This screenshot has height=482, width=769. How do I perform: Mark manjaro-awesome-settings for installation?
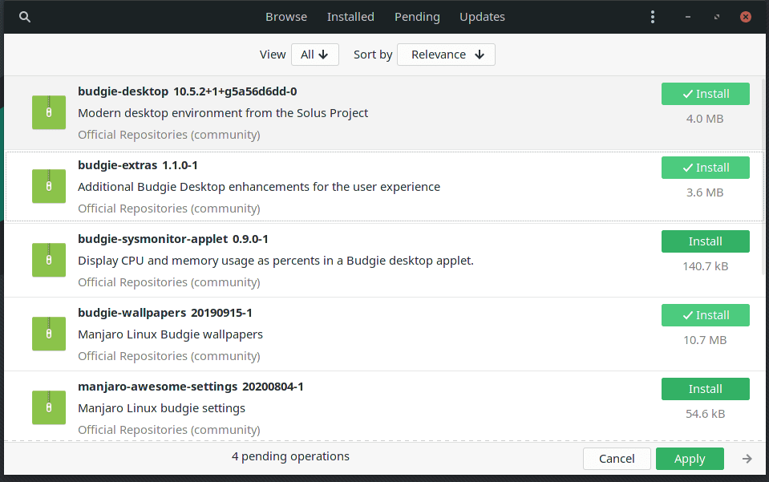pos(705,389)
